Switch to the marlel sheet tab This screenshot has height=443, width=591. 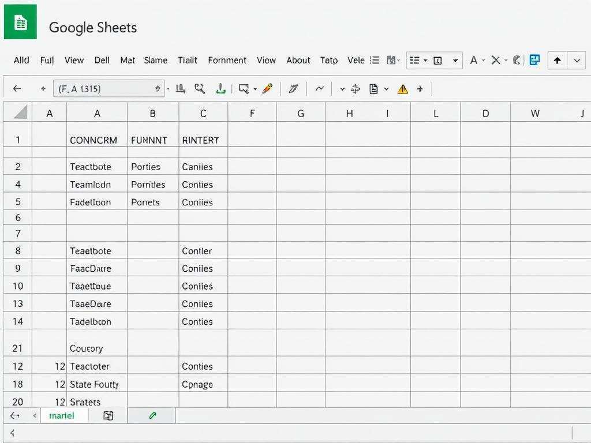[63, 415]
